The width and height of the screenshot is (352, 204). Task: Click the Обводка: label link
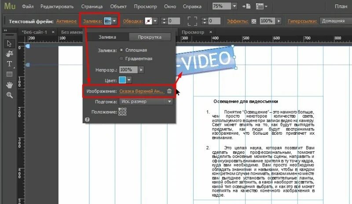133,21
